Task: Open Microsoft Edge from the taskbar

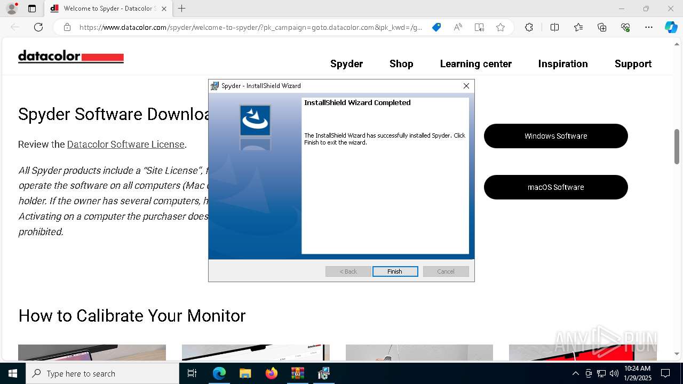Action: [219, 373]
